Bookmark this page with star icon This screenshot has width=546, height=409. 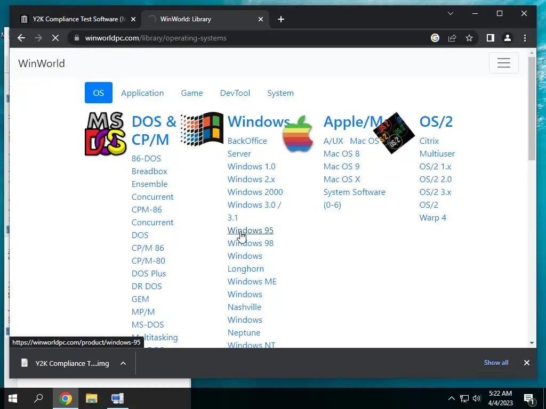coord(469,38)
